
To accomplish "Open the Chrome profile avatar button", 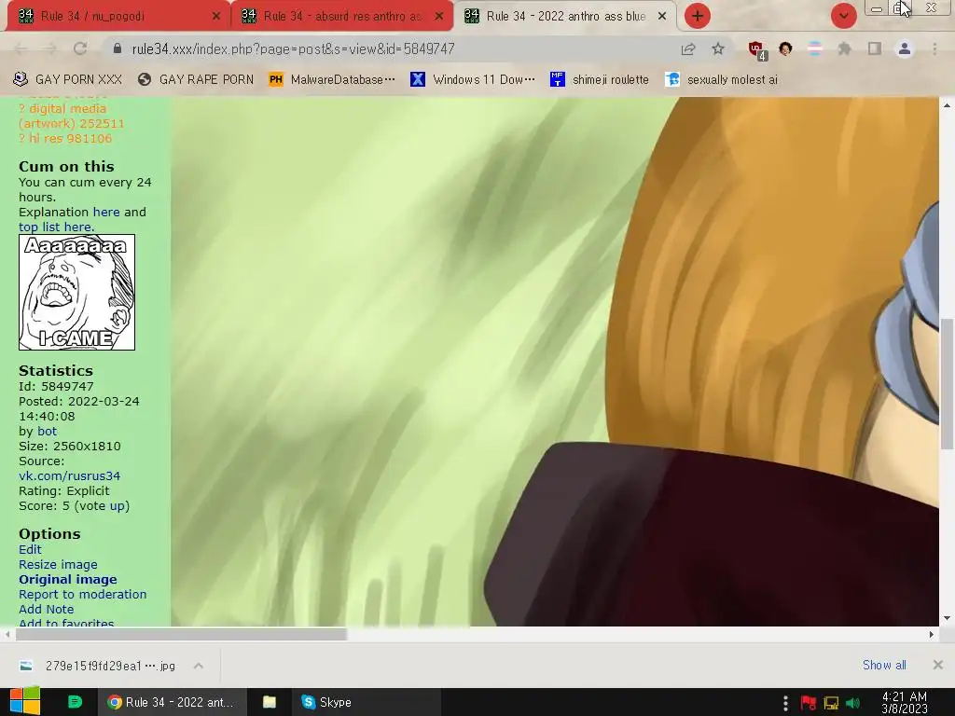I will pos(905,48).
